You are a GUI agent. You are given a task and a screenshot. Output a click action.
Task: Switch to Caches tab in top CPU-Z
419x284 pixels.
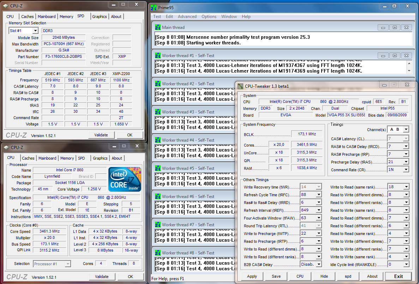coord(28,17)
